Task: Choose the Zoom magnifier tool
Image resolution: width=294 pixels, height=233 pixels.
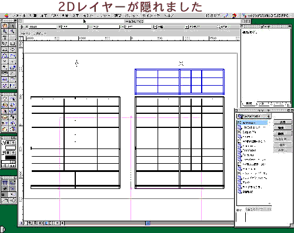Action: tap(5, 32)
